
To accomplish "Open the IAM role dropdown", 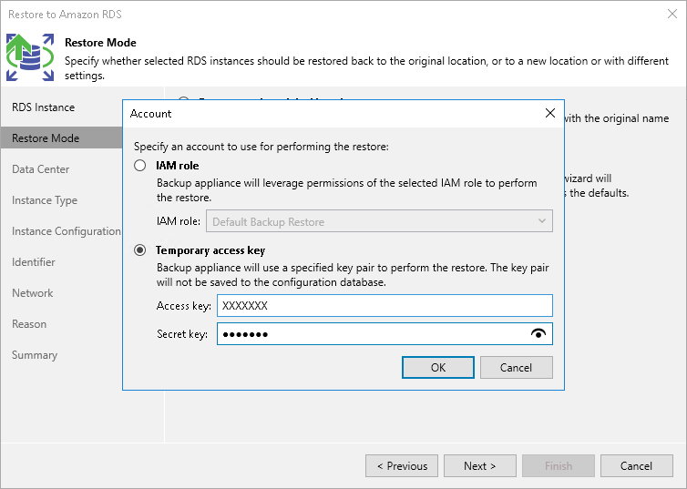I will click(379, 221).
